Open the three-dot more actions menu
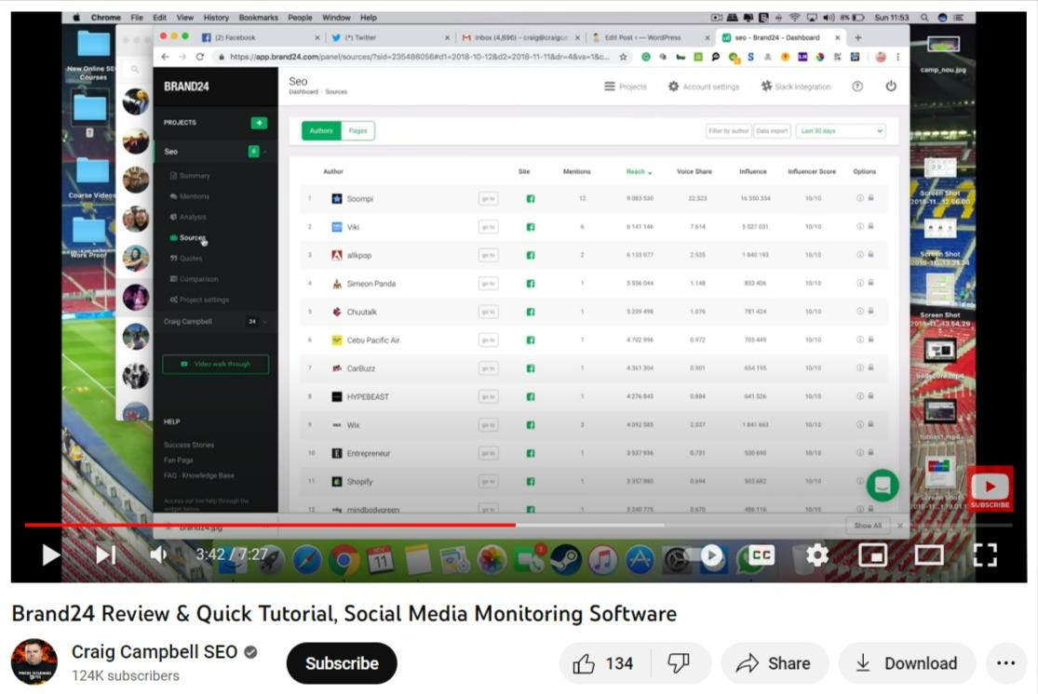 point(1005,663)
